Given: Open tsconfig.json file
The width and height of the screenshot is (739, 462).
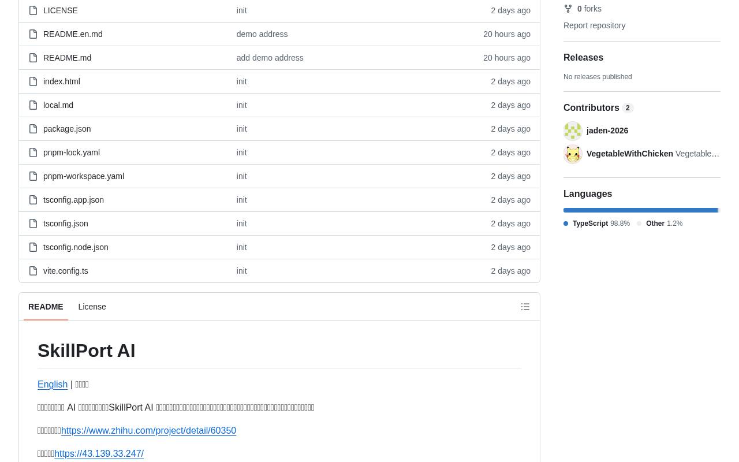Looking at the screenshot, I should point(66,223).
